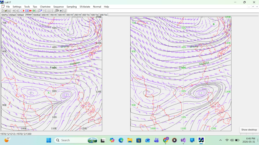This screenshot has width=259, height=145.
Task: Click the last grey pattern toolbar icon
Action: [x=64, y=11]
